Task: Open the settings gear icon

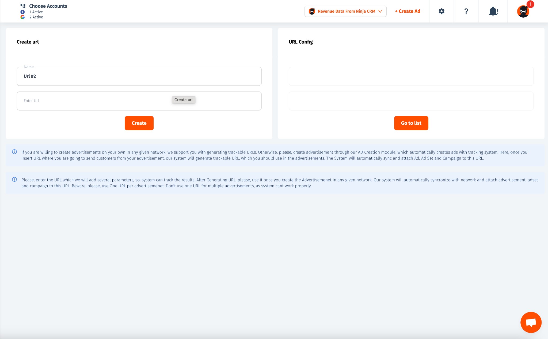Action: coord(442,11)
